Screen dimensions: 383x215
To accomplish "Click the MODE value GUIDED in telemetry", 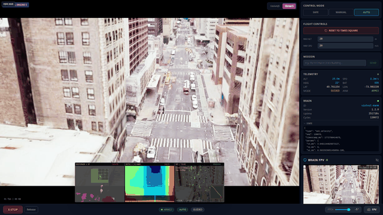I will [x=335, y=91].
